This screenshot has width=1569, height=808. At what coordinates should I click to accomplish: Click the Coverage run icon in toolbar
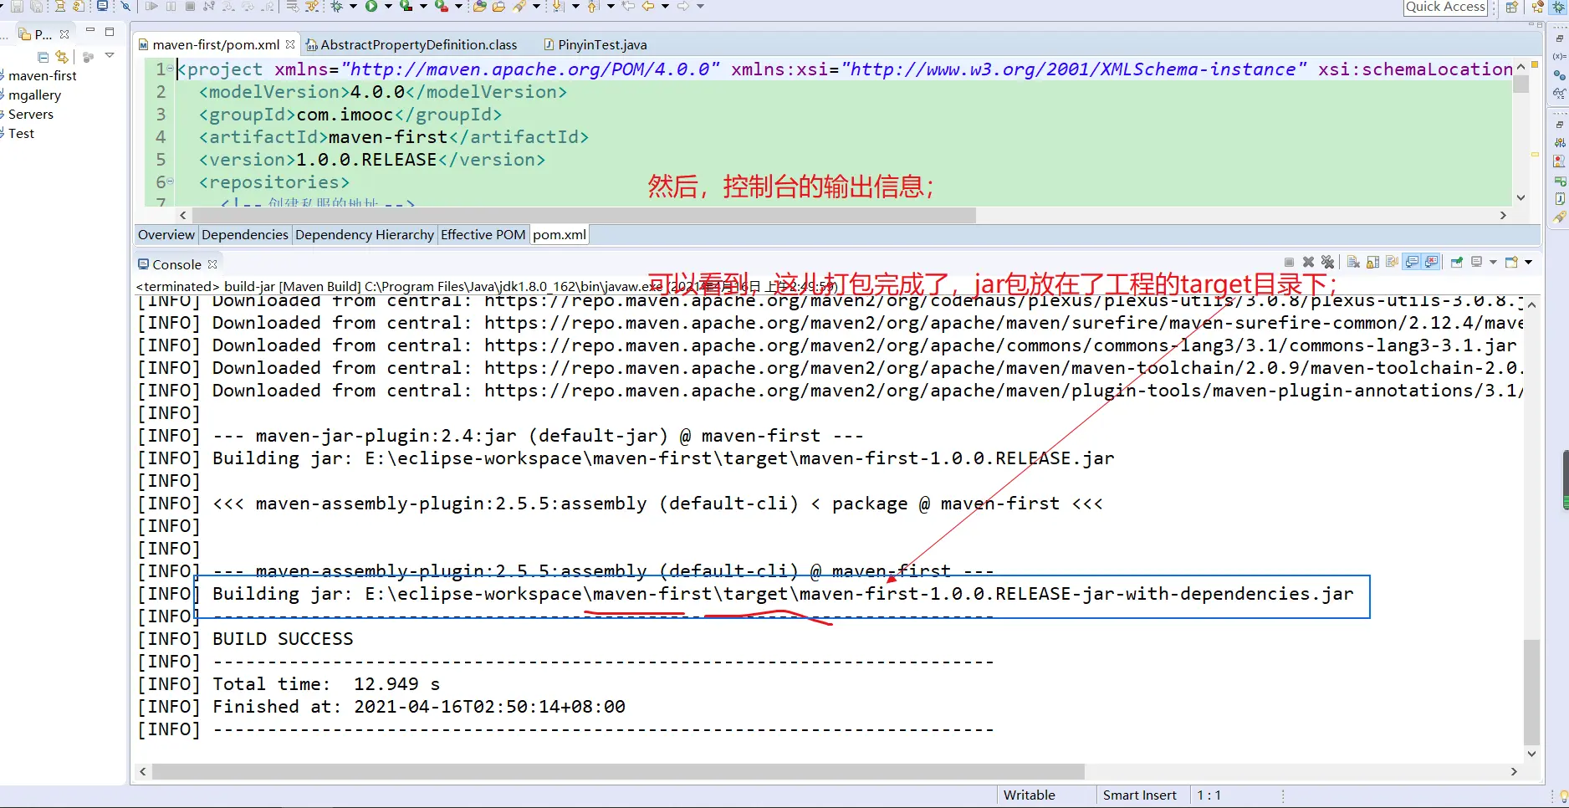(x=406, y=6)
